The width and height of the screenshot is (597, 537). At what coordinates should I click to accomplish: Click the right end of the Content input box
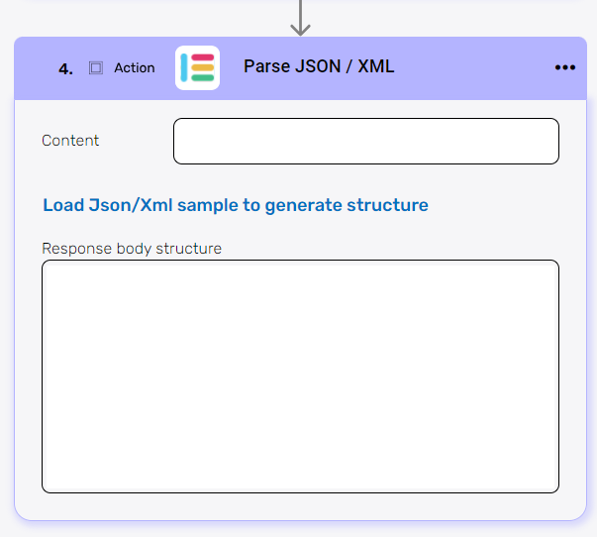coord(540,141)
